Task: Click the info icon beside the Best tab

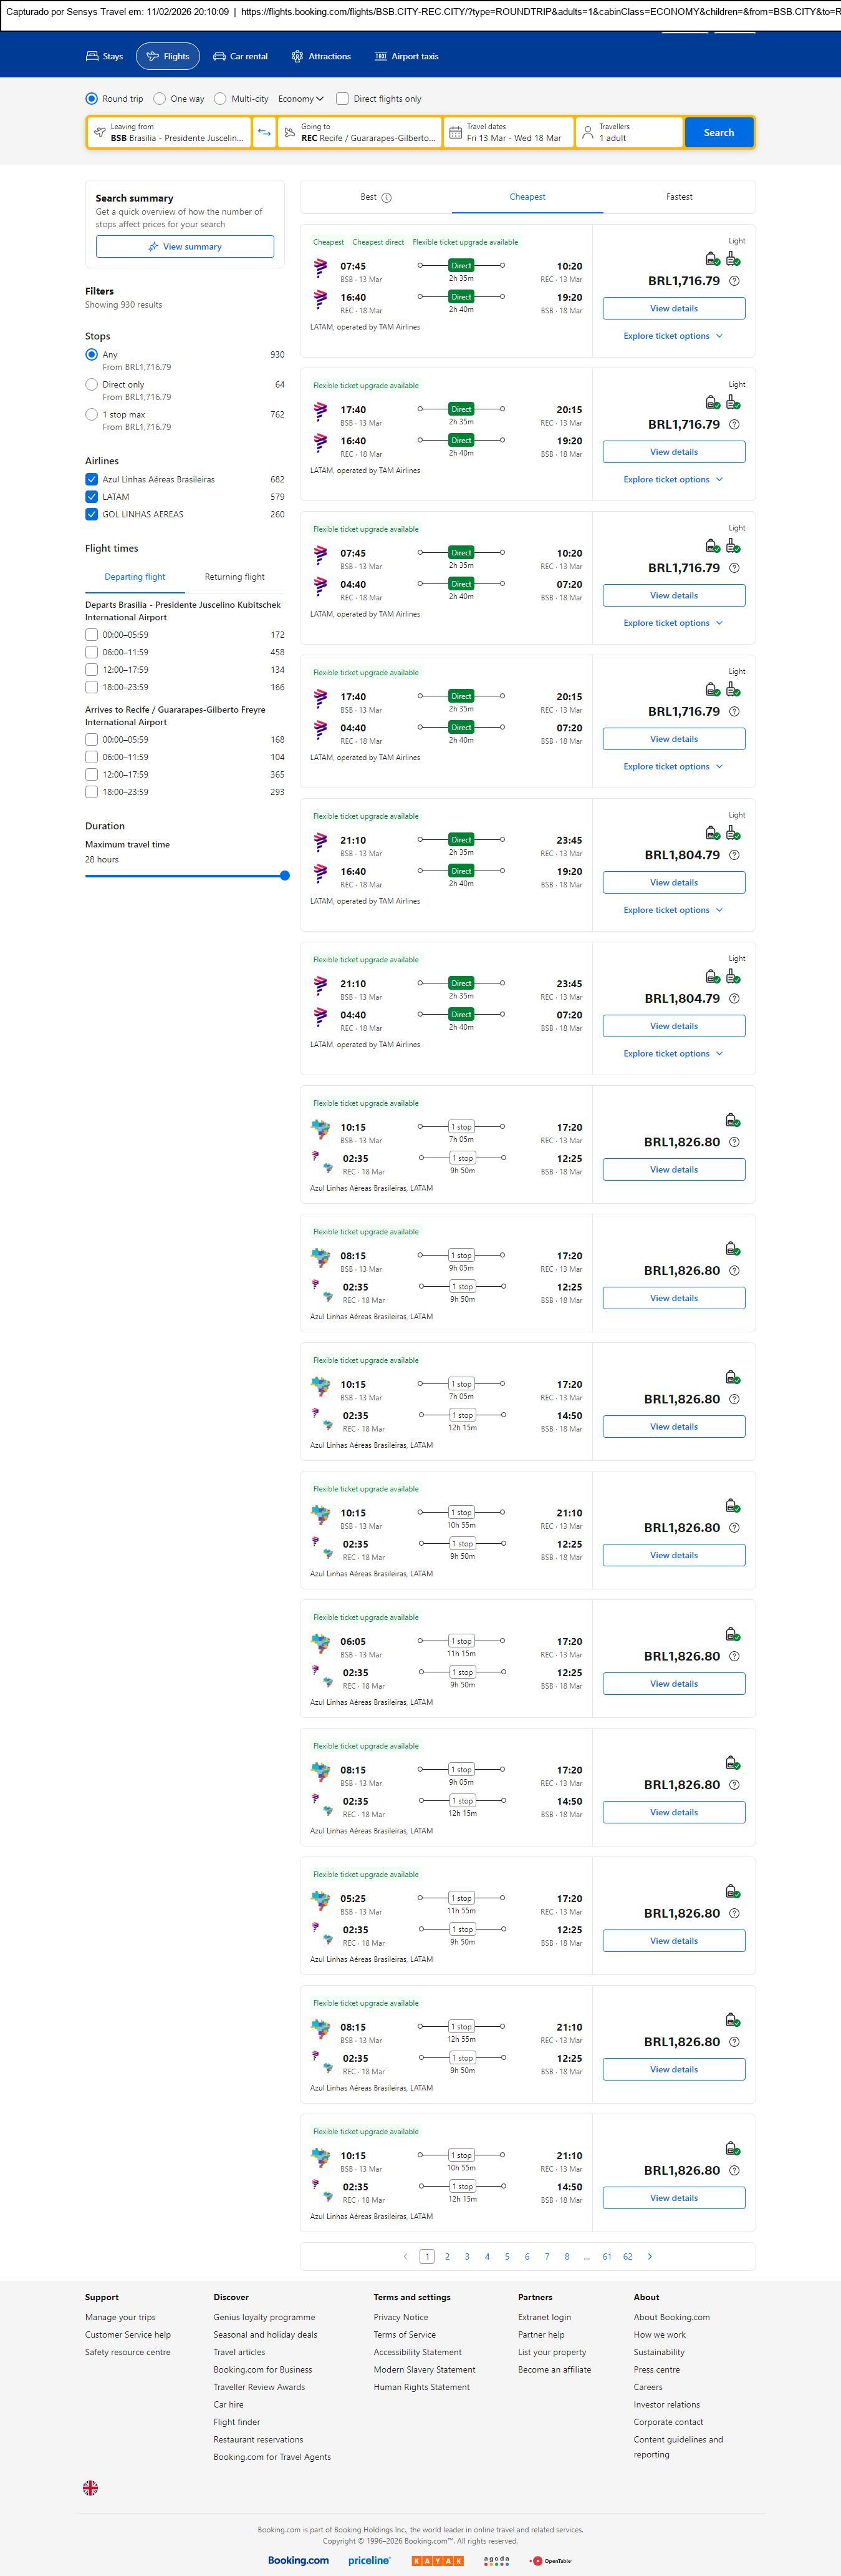Action: point(387,198)
